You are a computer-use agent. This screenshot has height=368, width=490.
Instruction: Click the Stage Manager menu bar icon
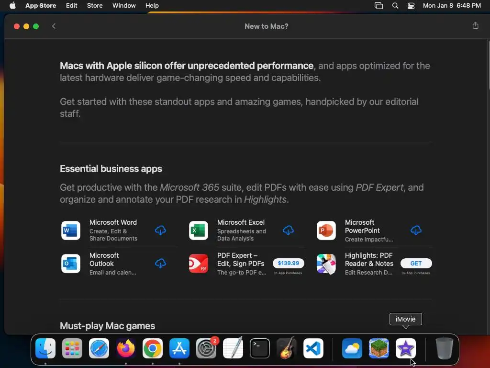[379, 6]
